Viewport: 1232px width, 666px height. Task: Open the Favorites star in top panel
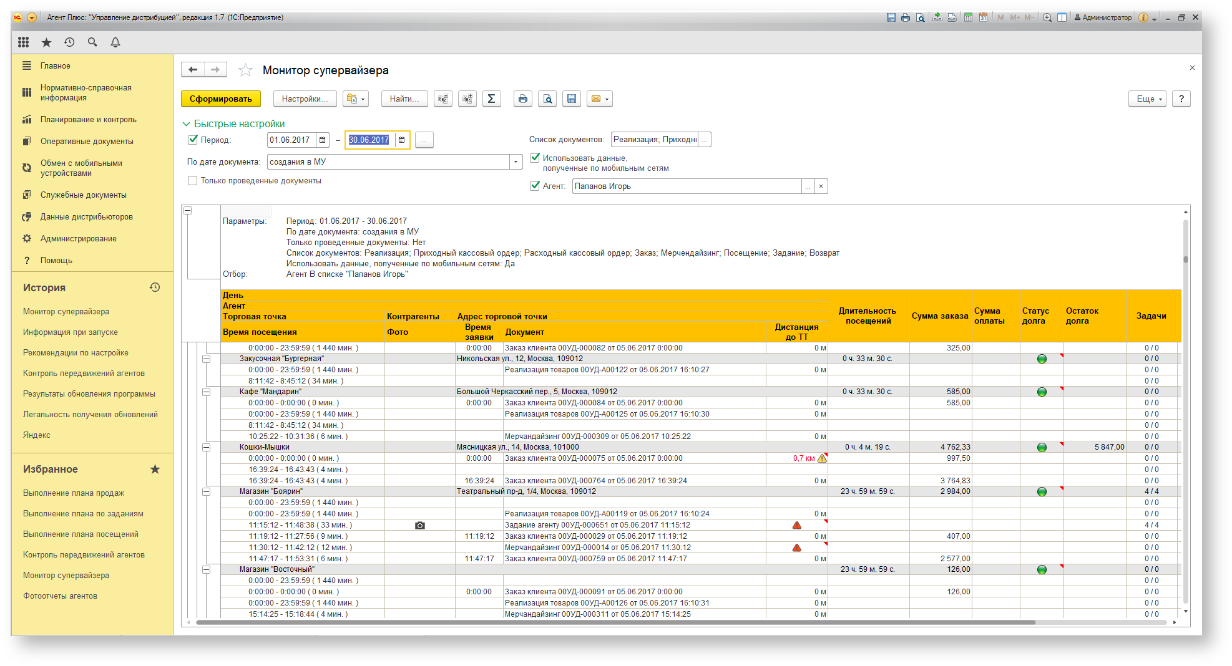point(46,42)
